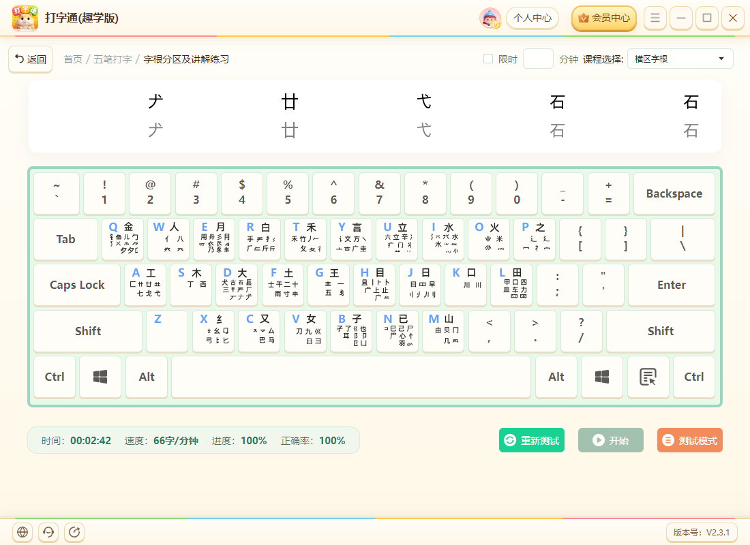Open the 课程选择 course dropdown

coord(680,59)
